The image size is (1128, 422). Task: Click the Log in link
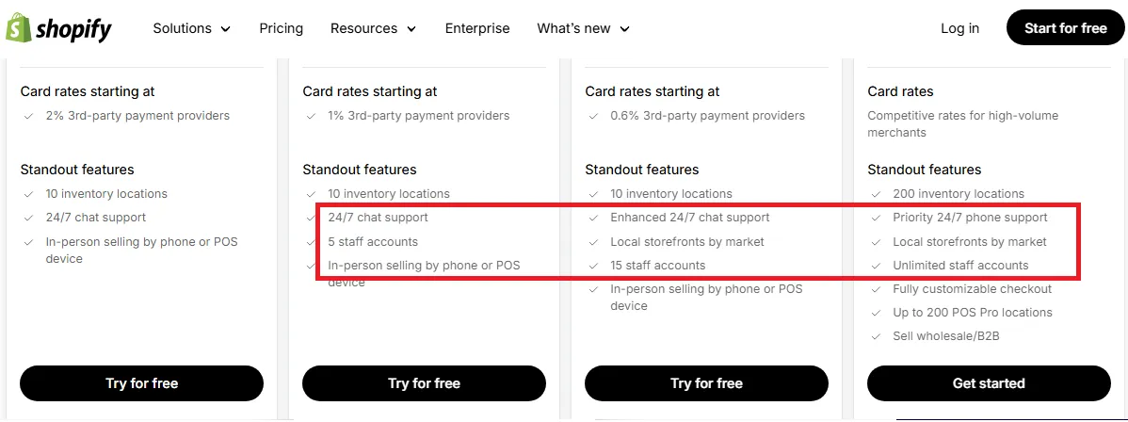(x=959, y=28)
